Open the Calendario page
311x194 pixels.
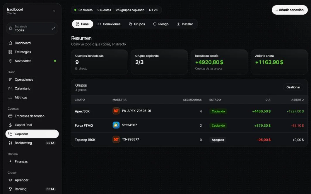click(32, 88)
